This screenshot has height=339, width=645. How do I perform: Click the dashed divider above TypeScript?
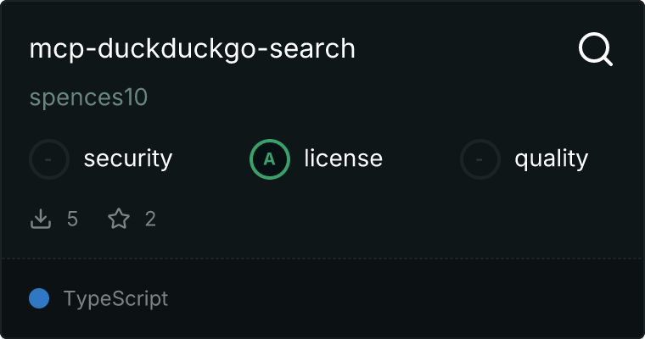click(322, 258)
